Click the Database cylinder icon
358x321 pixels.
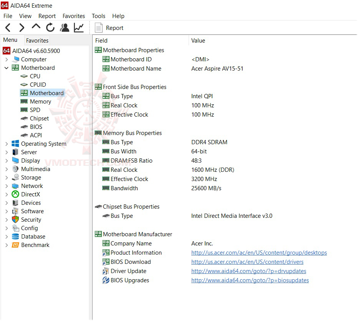(15, 236)
